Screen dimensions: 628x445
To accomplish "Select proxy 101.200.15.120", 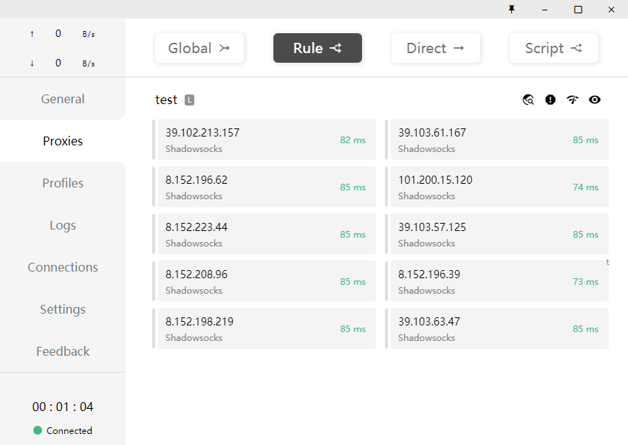I will tap(499, 187).
